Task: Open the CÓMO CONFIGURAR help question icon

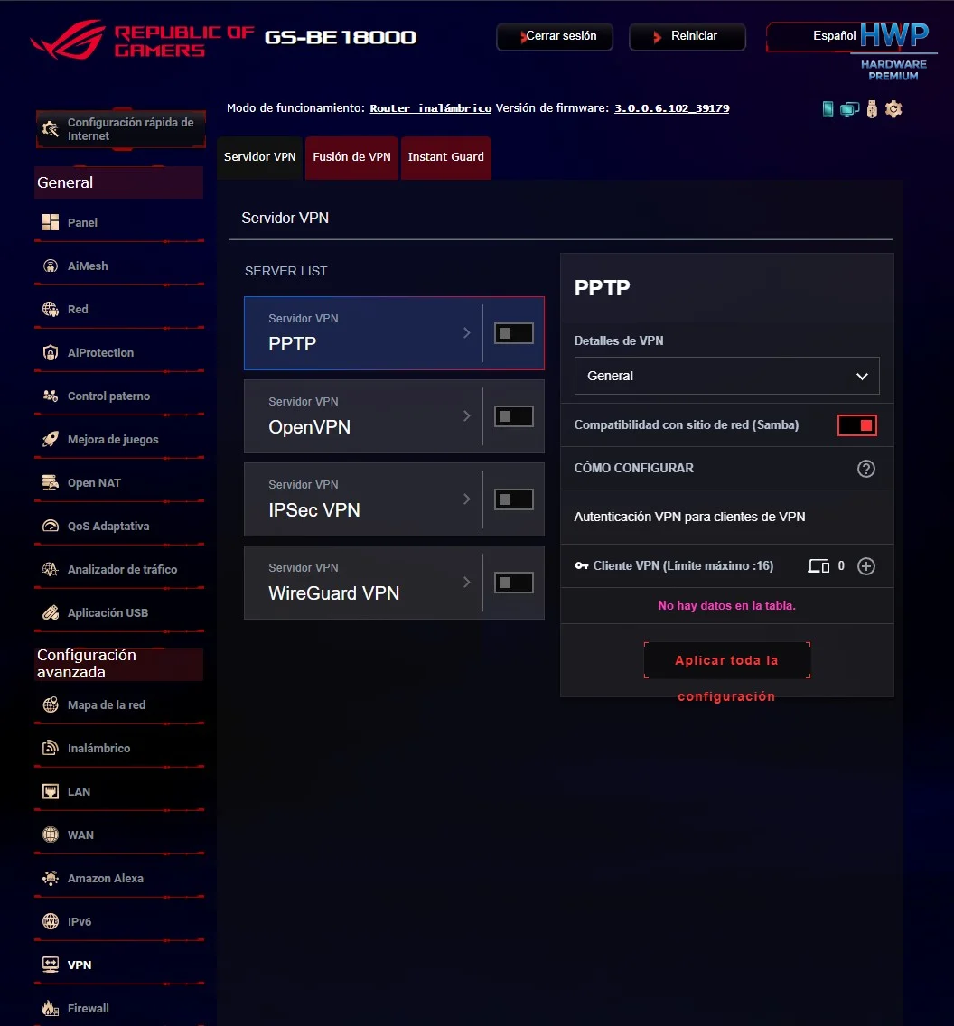Action: point(866,469)
